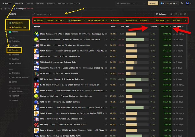Switch to the compact grid view icon
Screen dimensions: 195x137
(x=171, y=14)
